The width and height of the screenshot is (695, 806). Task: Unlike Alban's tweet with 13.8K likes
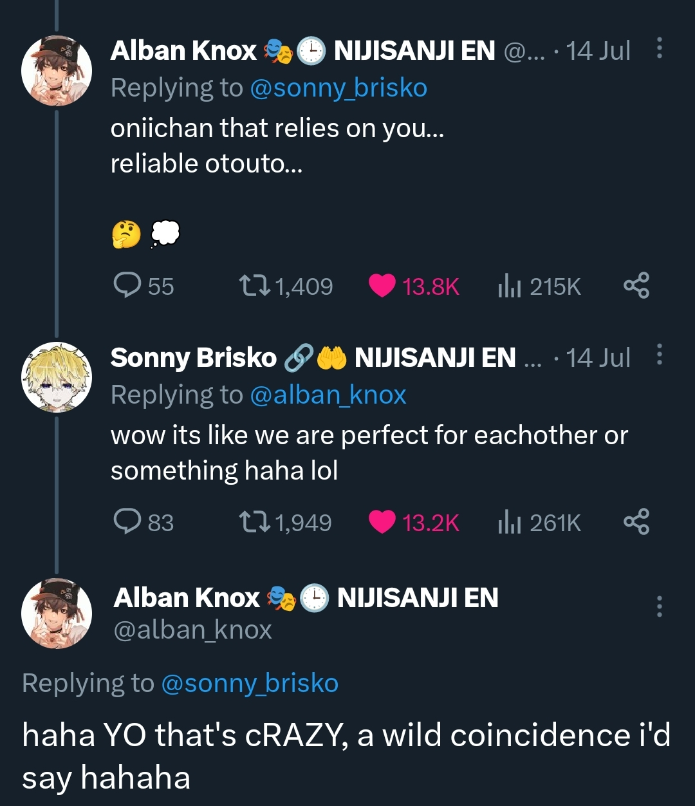[x=382, y=286]
